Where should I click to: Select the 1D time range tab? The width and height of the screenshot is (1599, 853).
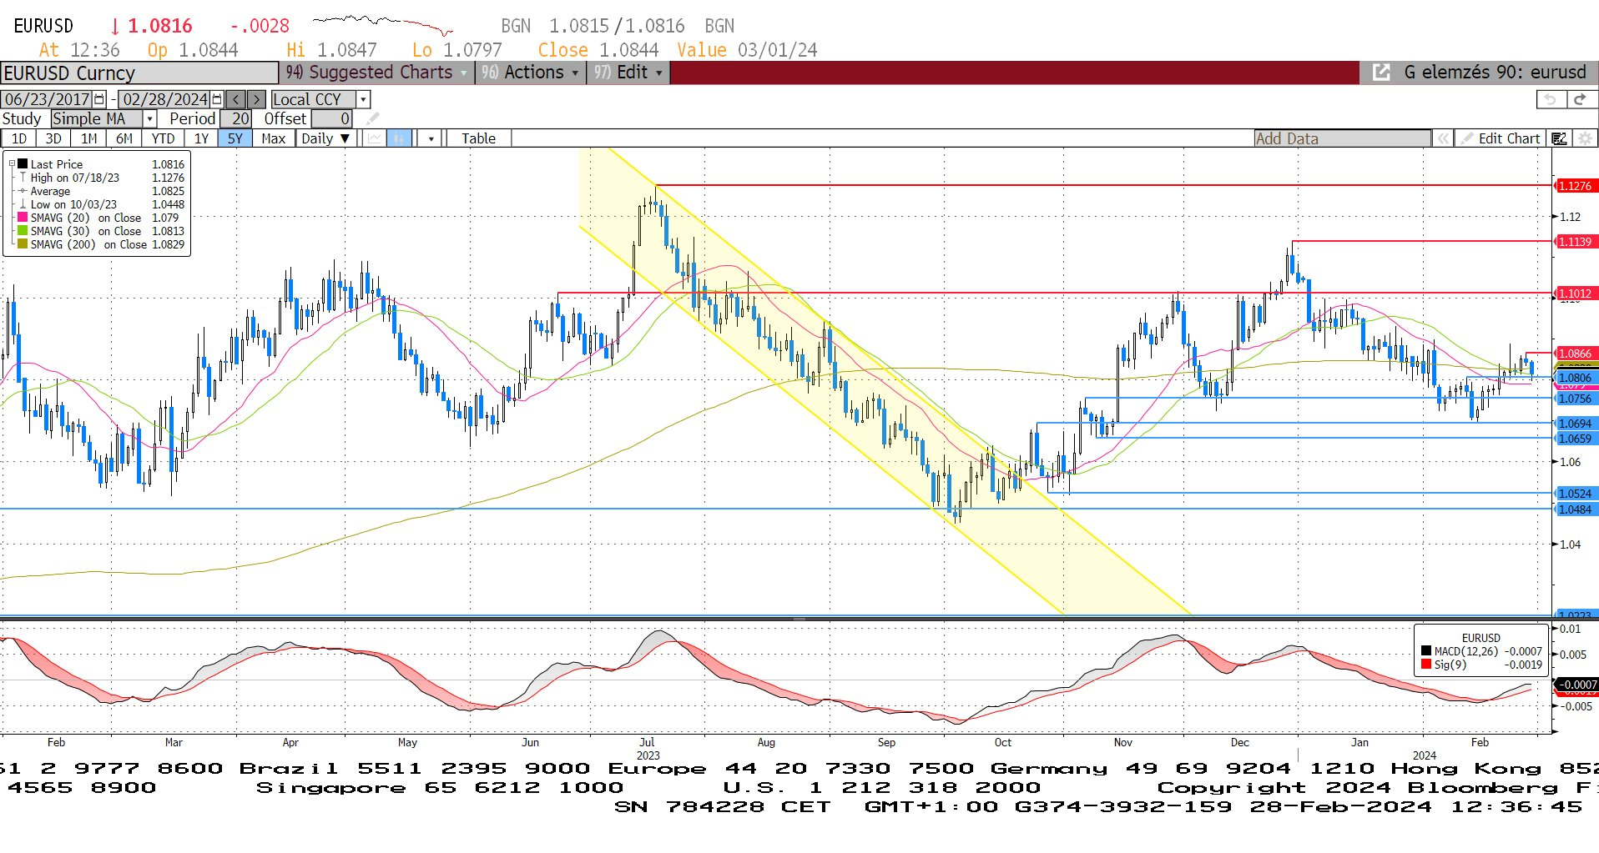pos(19,138)
